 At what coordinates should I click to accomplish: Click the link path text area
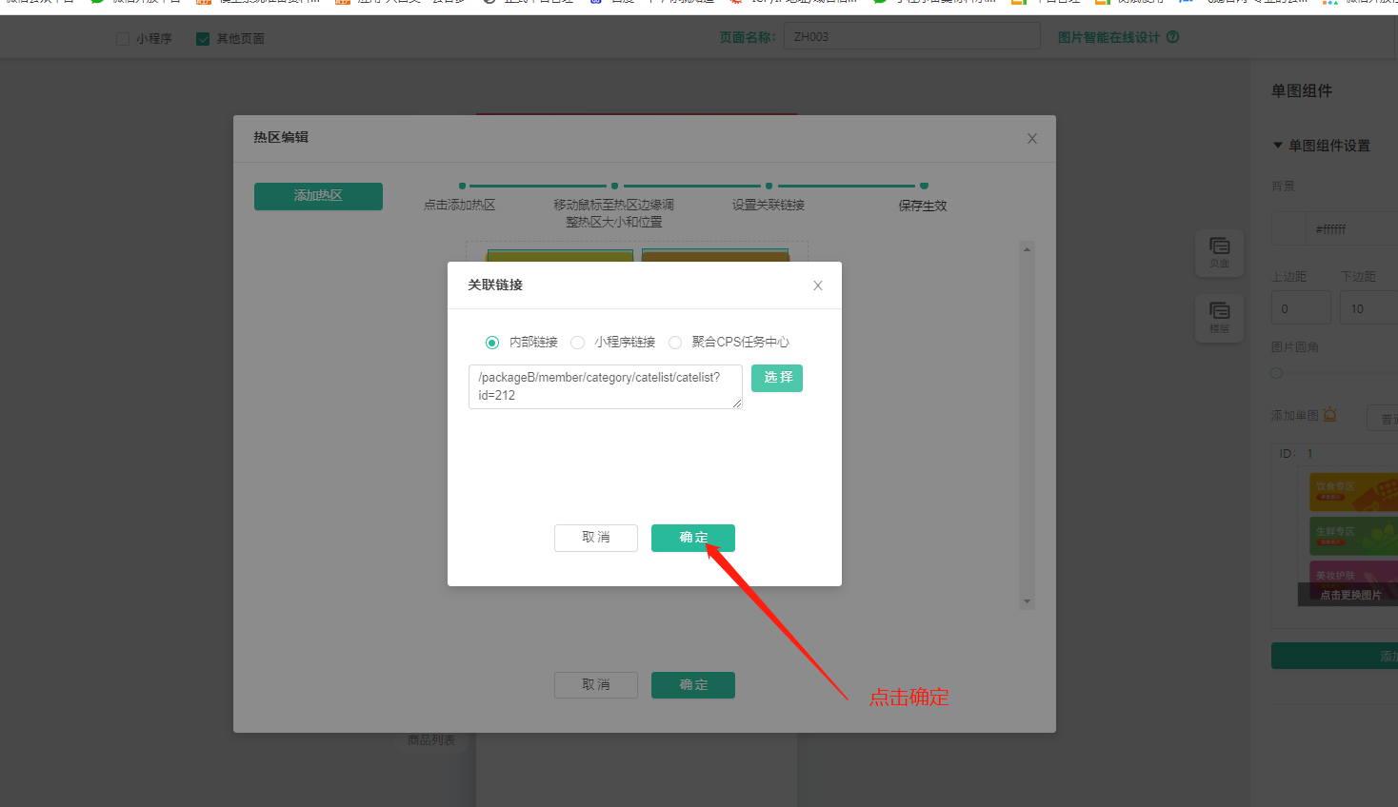[605, 386]
